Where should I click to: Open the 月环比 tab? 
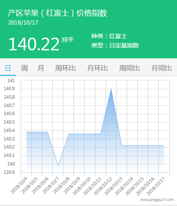click(x=98, y=68)
